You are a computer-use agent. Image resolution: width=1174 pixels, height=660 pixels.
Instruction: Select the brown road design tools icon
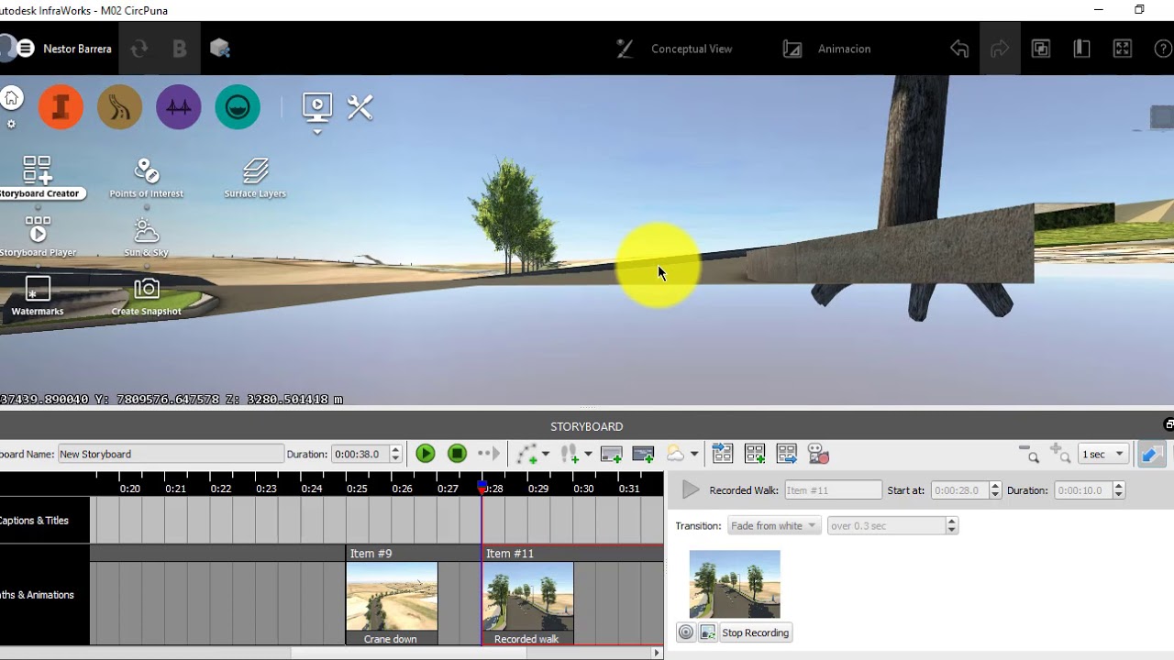pyautogui.click(x=119, y=107)
